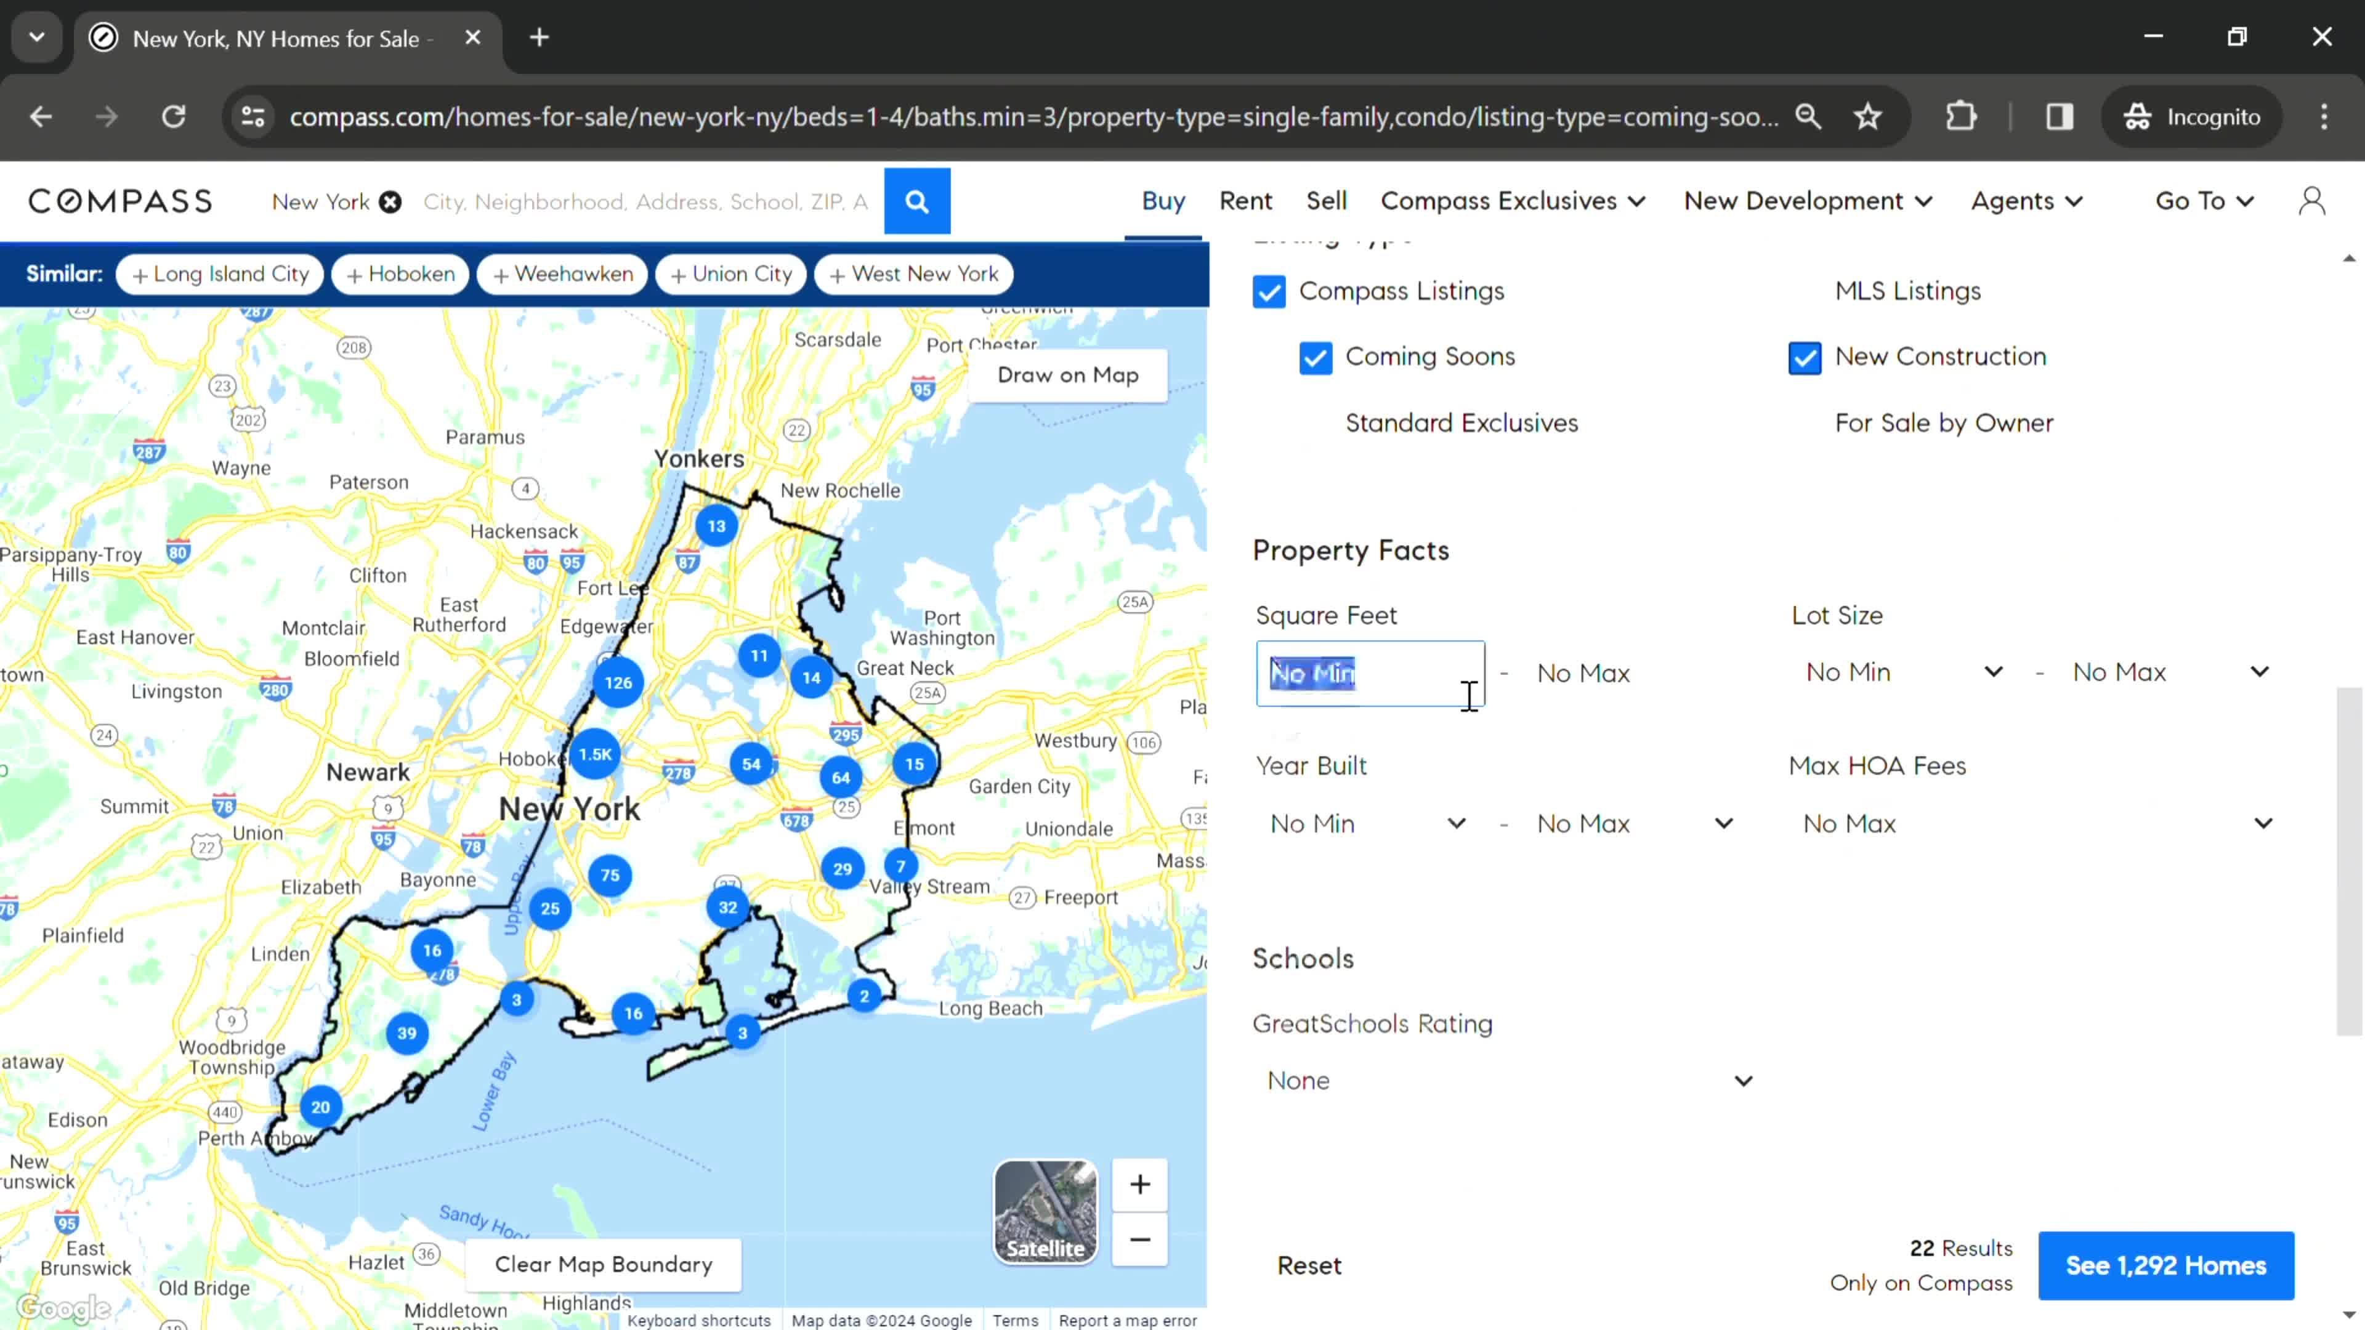Uncheck the Coming Soons checkbox
The image size is (2365, 1330).
(x=1316, y=358)
